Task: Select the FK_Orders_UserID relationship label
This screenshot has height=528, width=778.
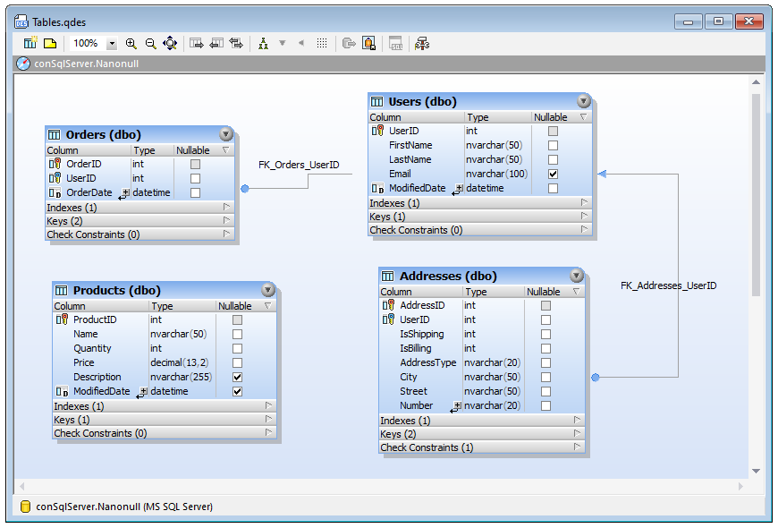Action: [299, 165]
